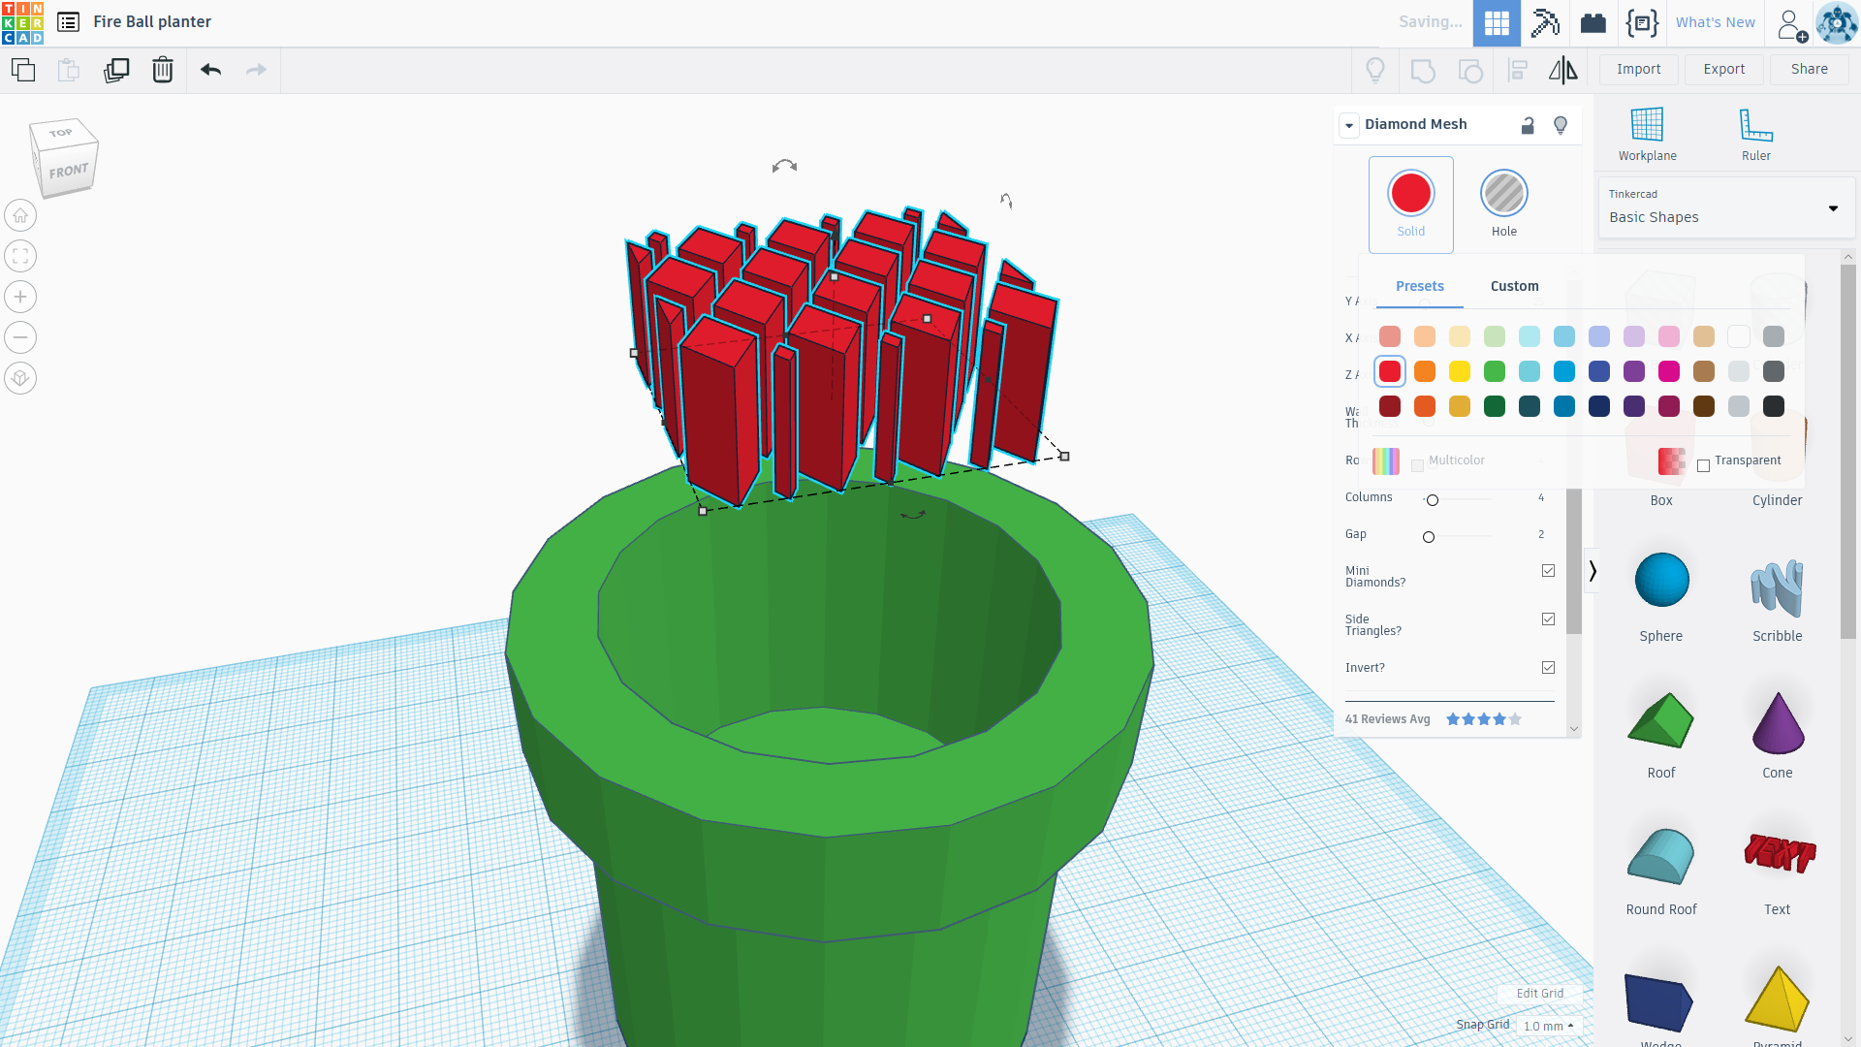The height and width of the screenshot is (1047, 1861).
Task: Click the Edit Grid button
Action: click(x=1539, y=994)
